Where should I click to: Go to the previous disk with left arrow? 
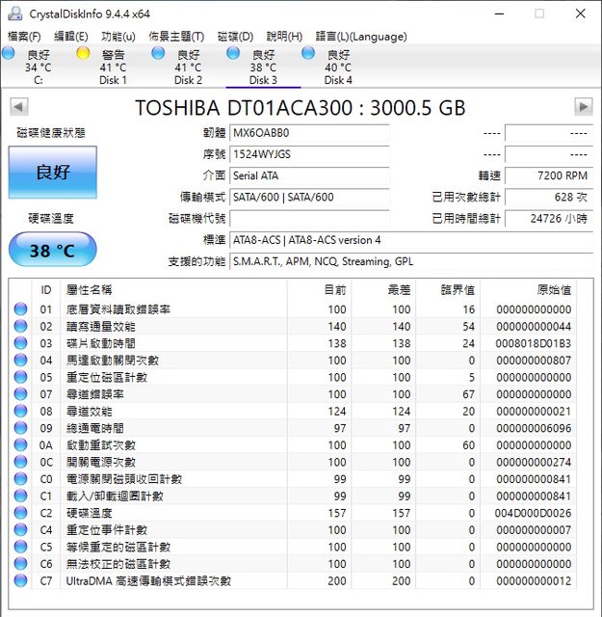point(18,106)
